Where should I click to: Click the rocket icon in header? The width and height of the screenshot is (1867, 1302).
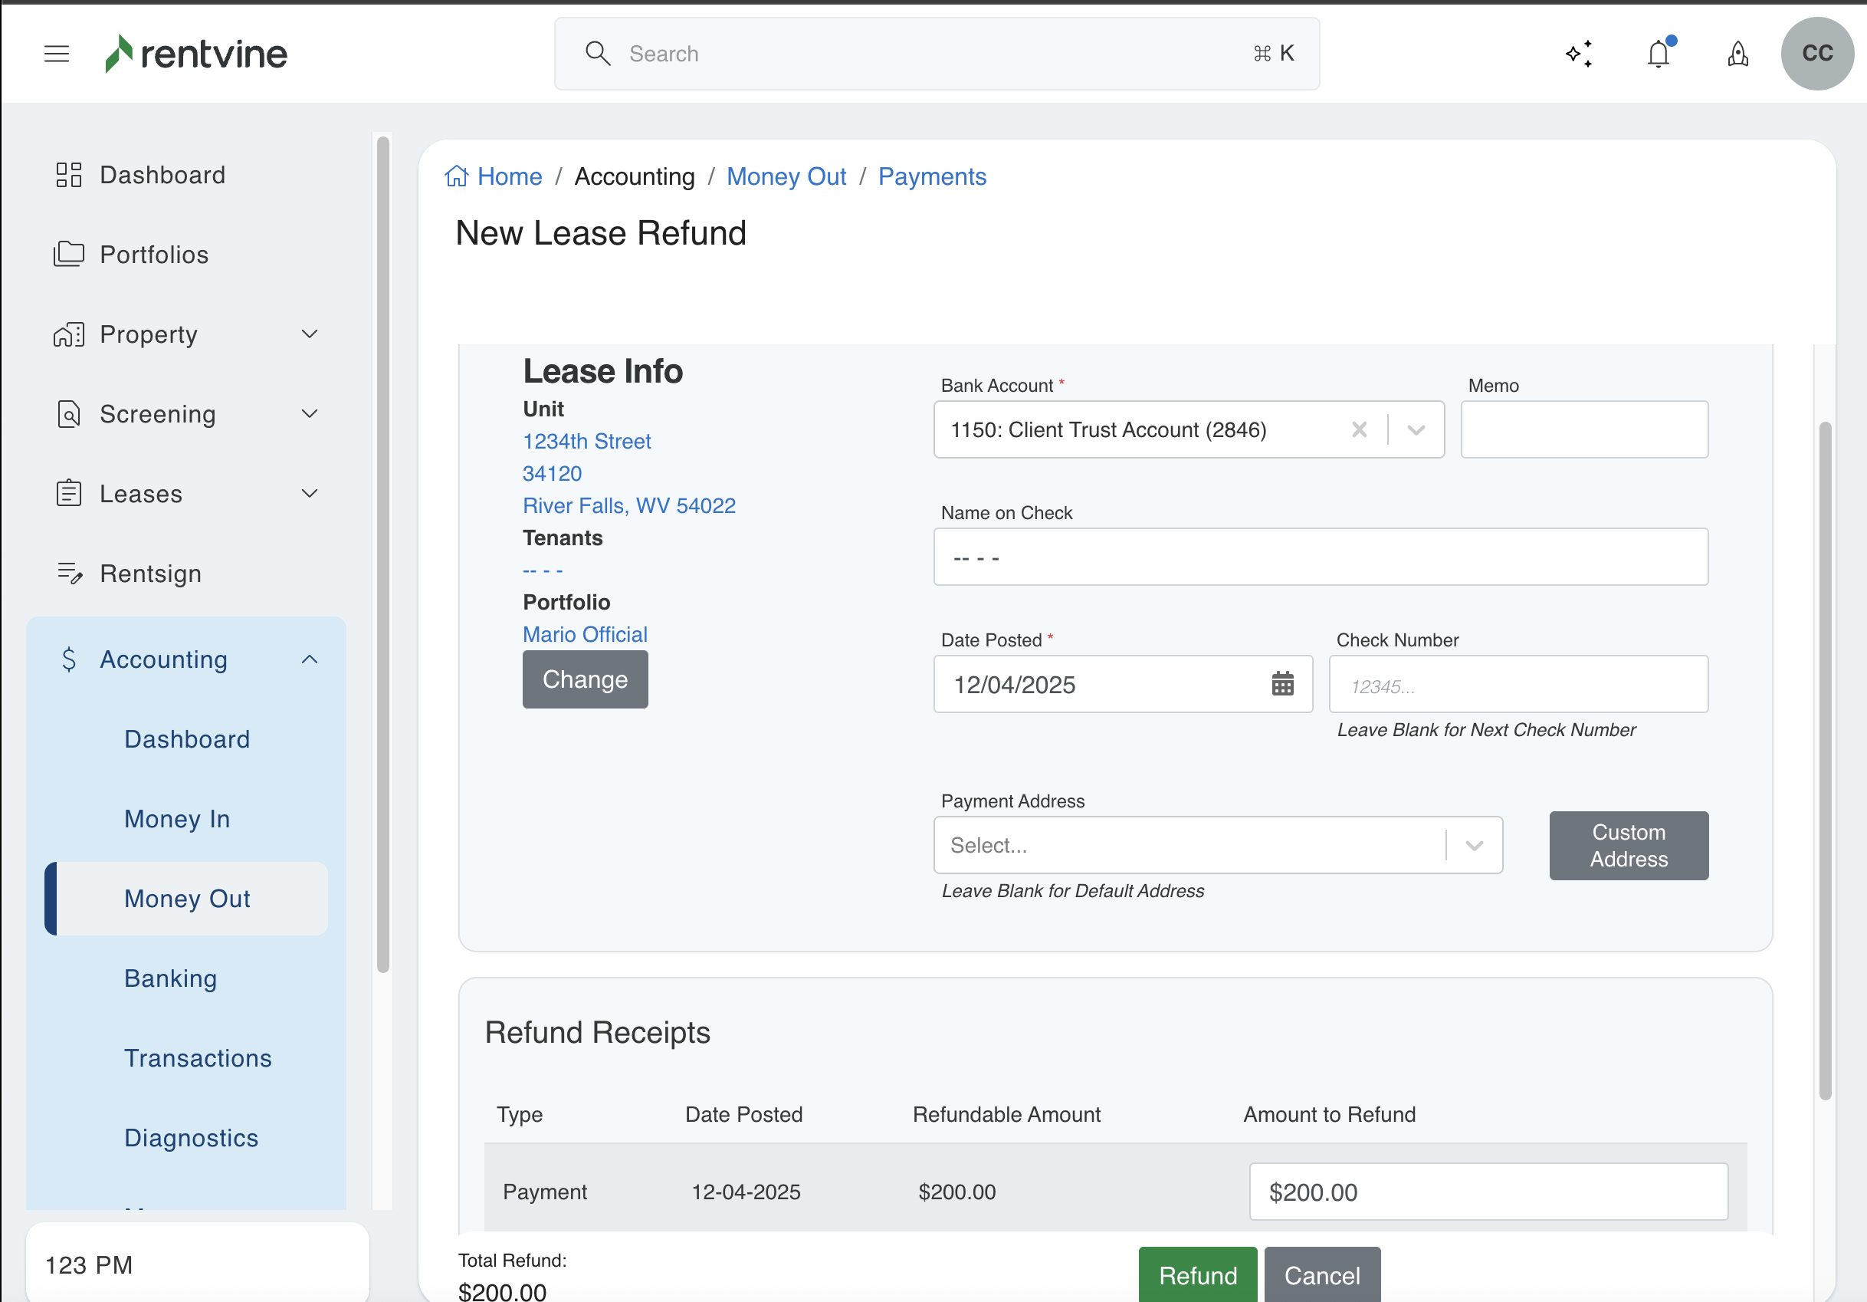click(x=1737, y=54)
